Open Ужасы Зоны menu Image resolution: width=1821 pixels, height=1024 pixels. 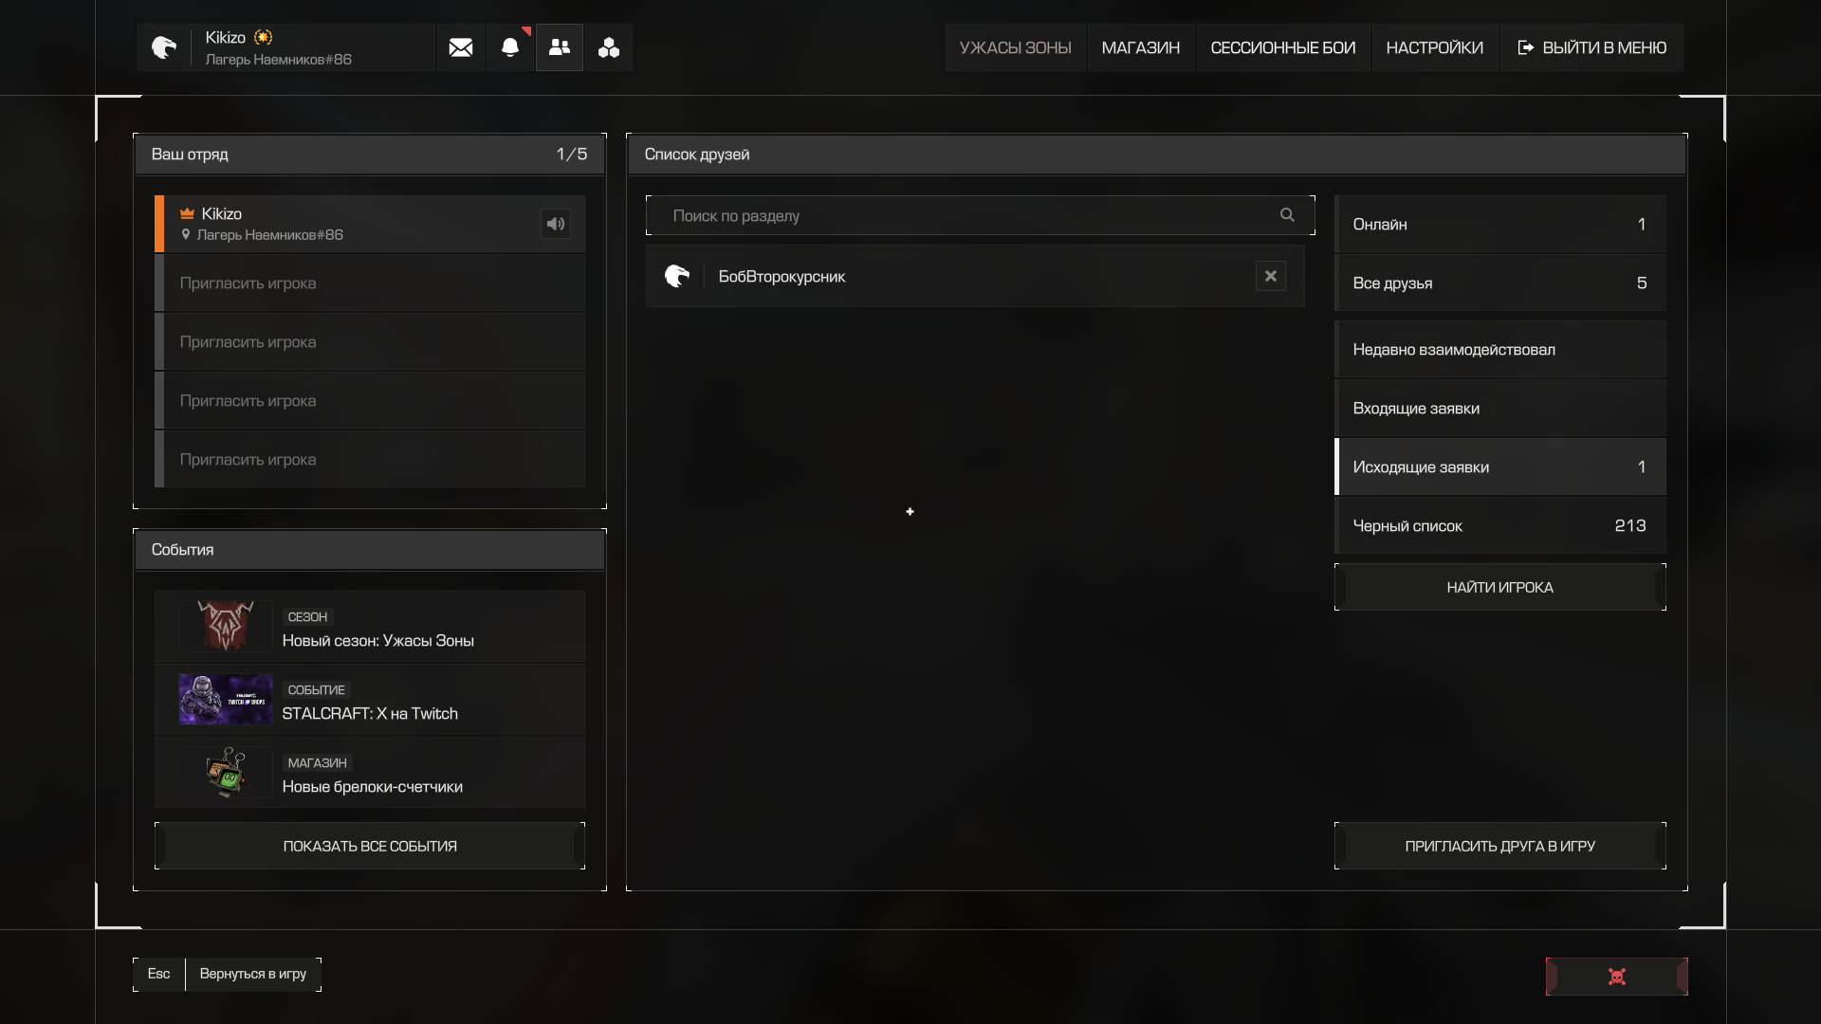1015,47
